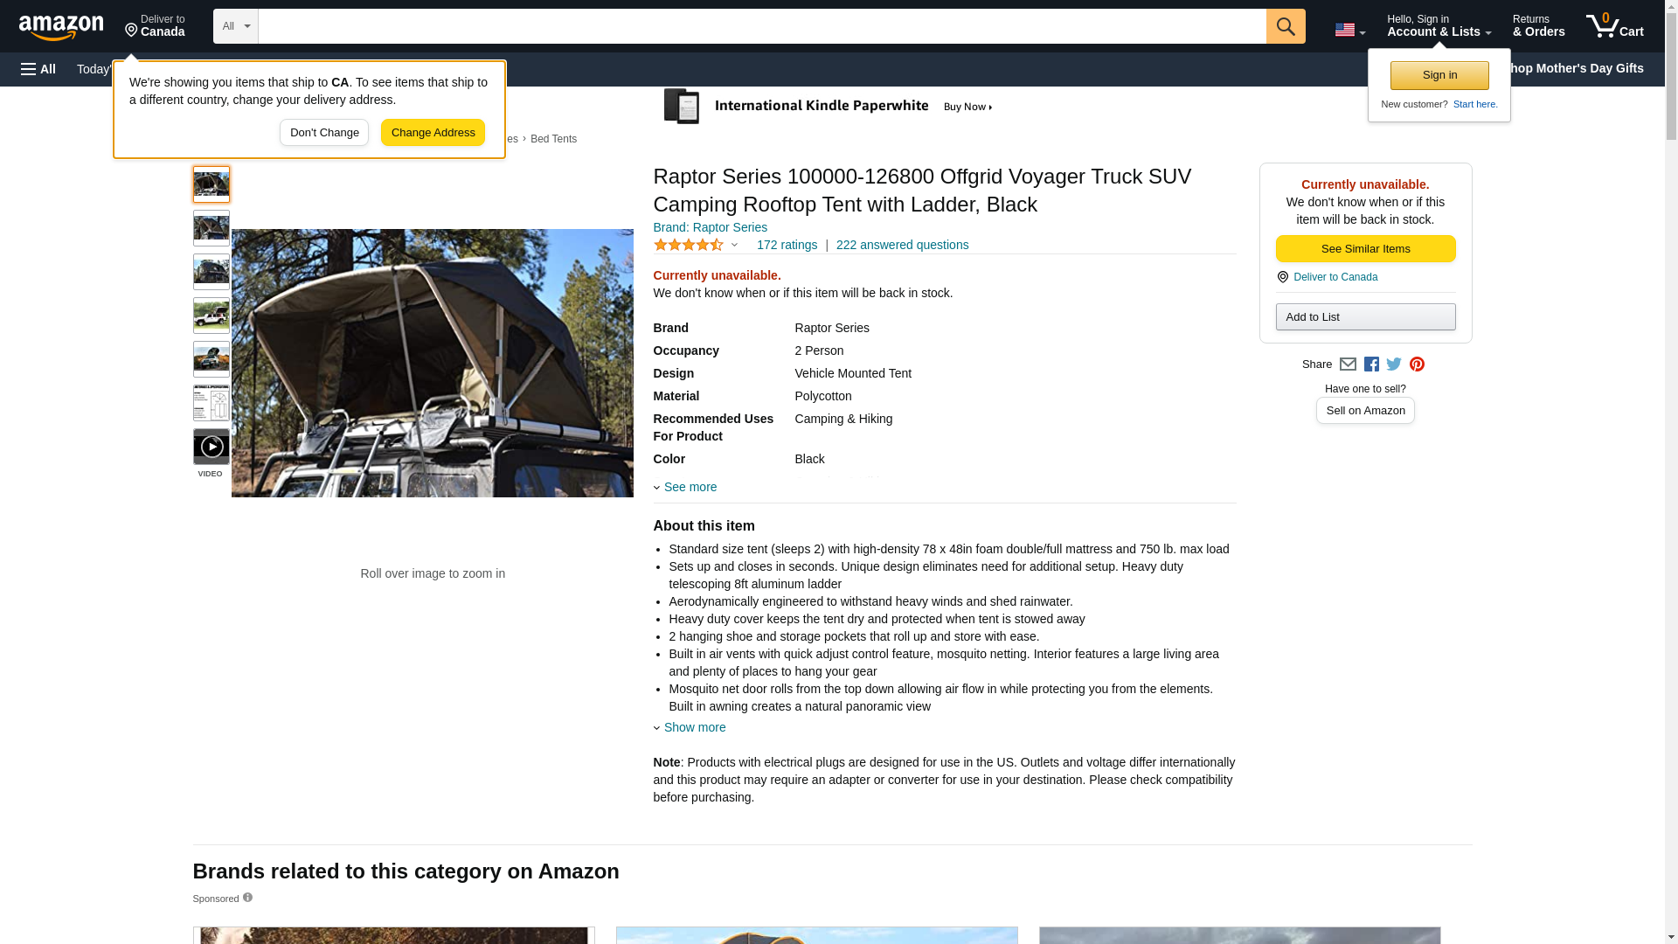Open the language flag dropdown
The image size is (1678, 944).
tap(1349, 30)
